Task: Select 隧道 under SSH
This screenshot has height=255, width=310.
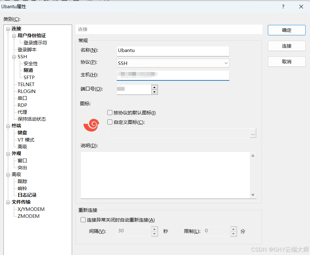Action: (x=28, y=70)
